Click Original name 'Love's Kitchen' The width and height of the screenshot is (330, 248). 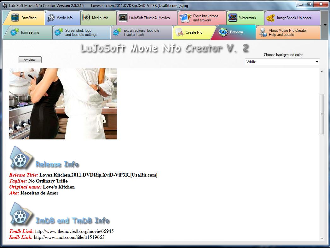[59, 187]
